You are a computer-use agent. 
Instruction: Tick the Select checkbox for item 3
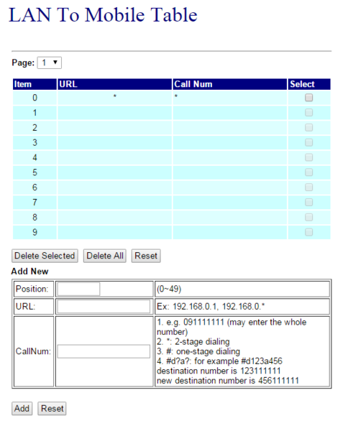pos(308,142)
